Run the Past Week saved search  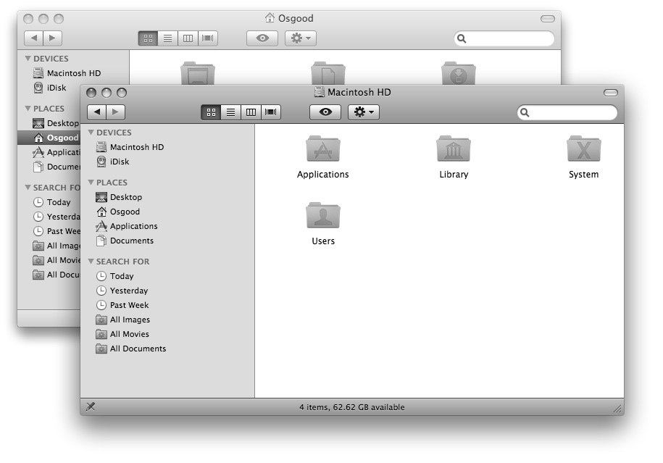pos(125,304)
